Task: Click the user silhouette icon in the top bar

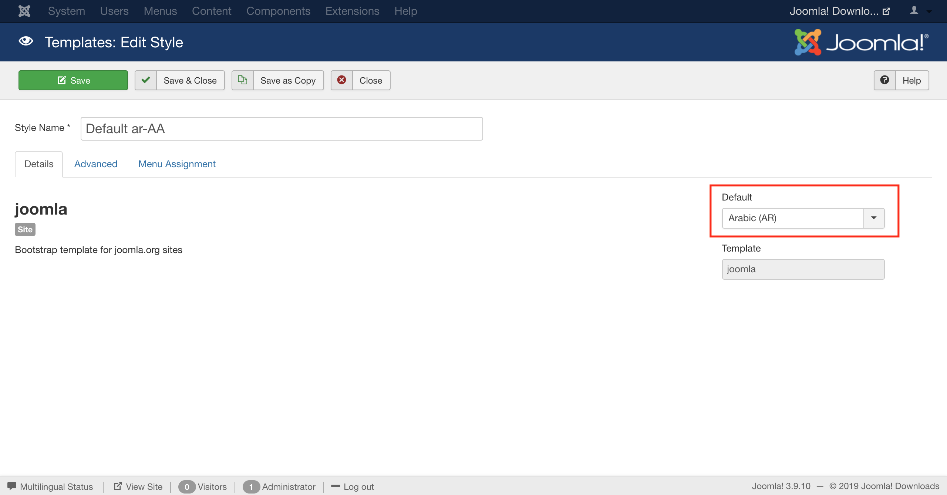Action: point(914,10)
